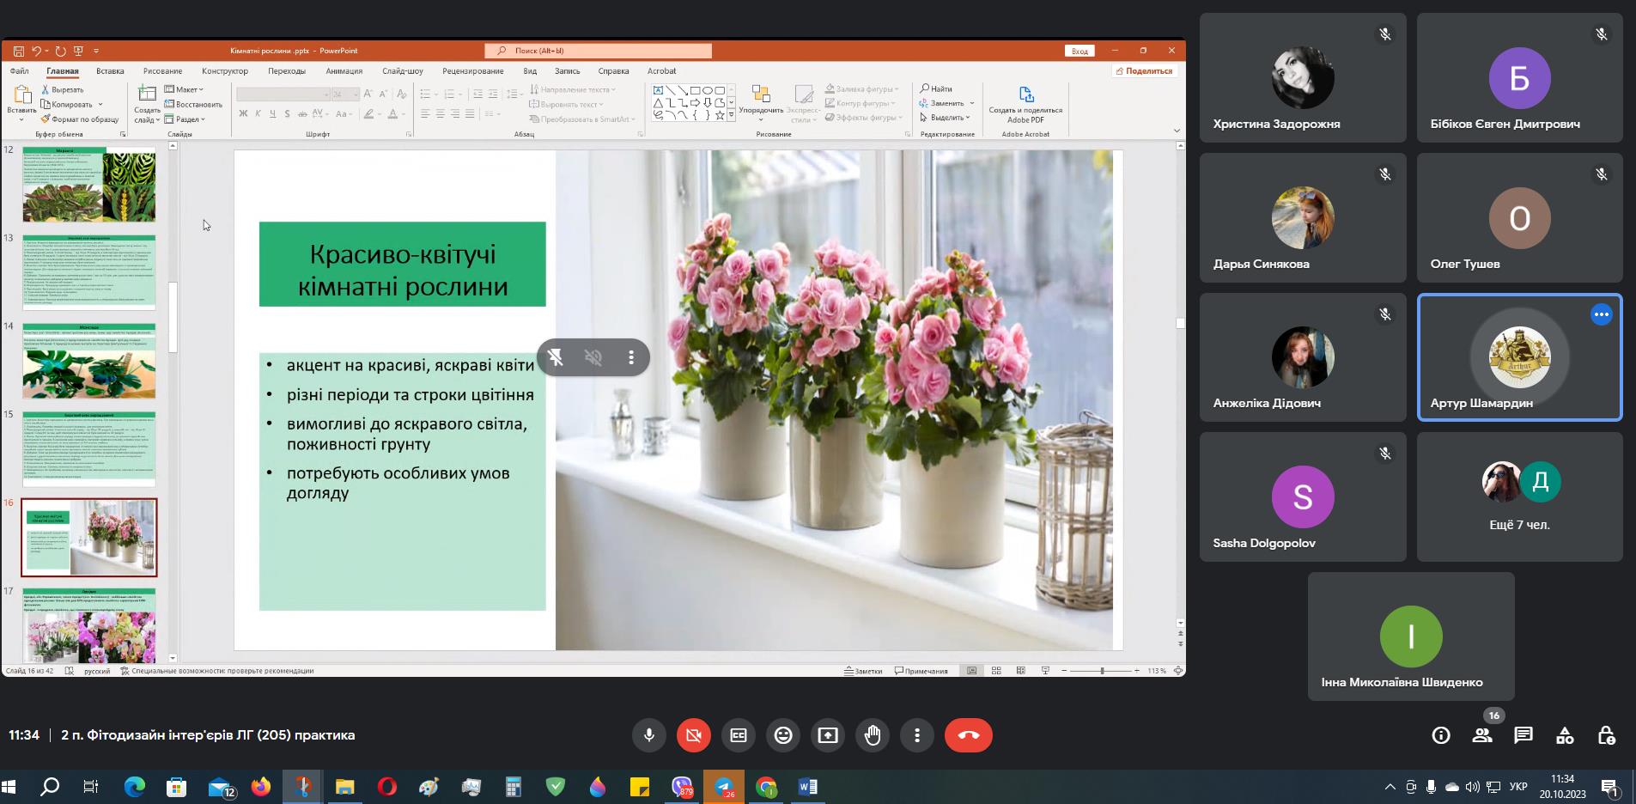
Task: Adjust the zoom slider in status bar
Action: pyautogui.click(x=1102, y=671)
